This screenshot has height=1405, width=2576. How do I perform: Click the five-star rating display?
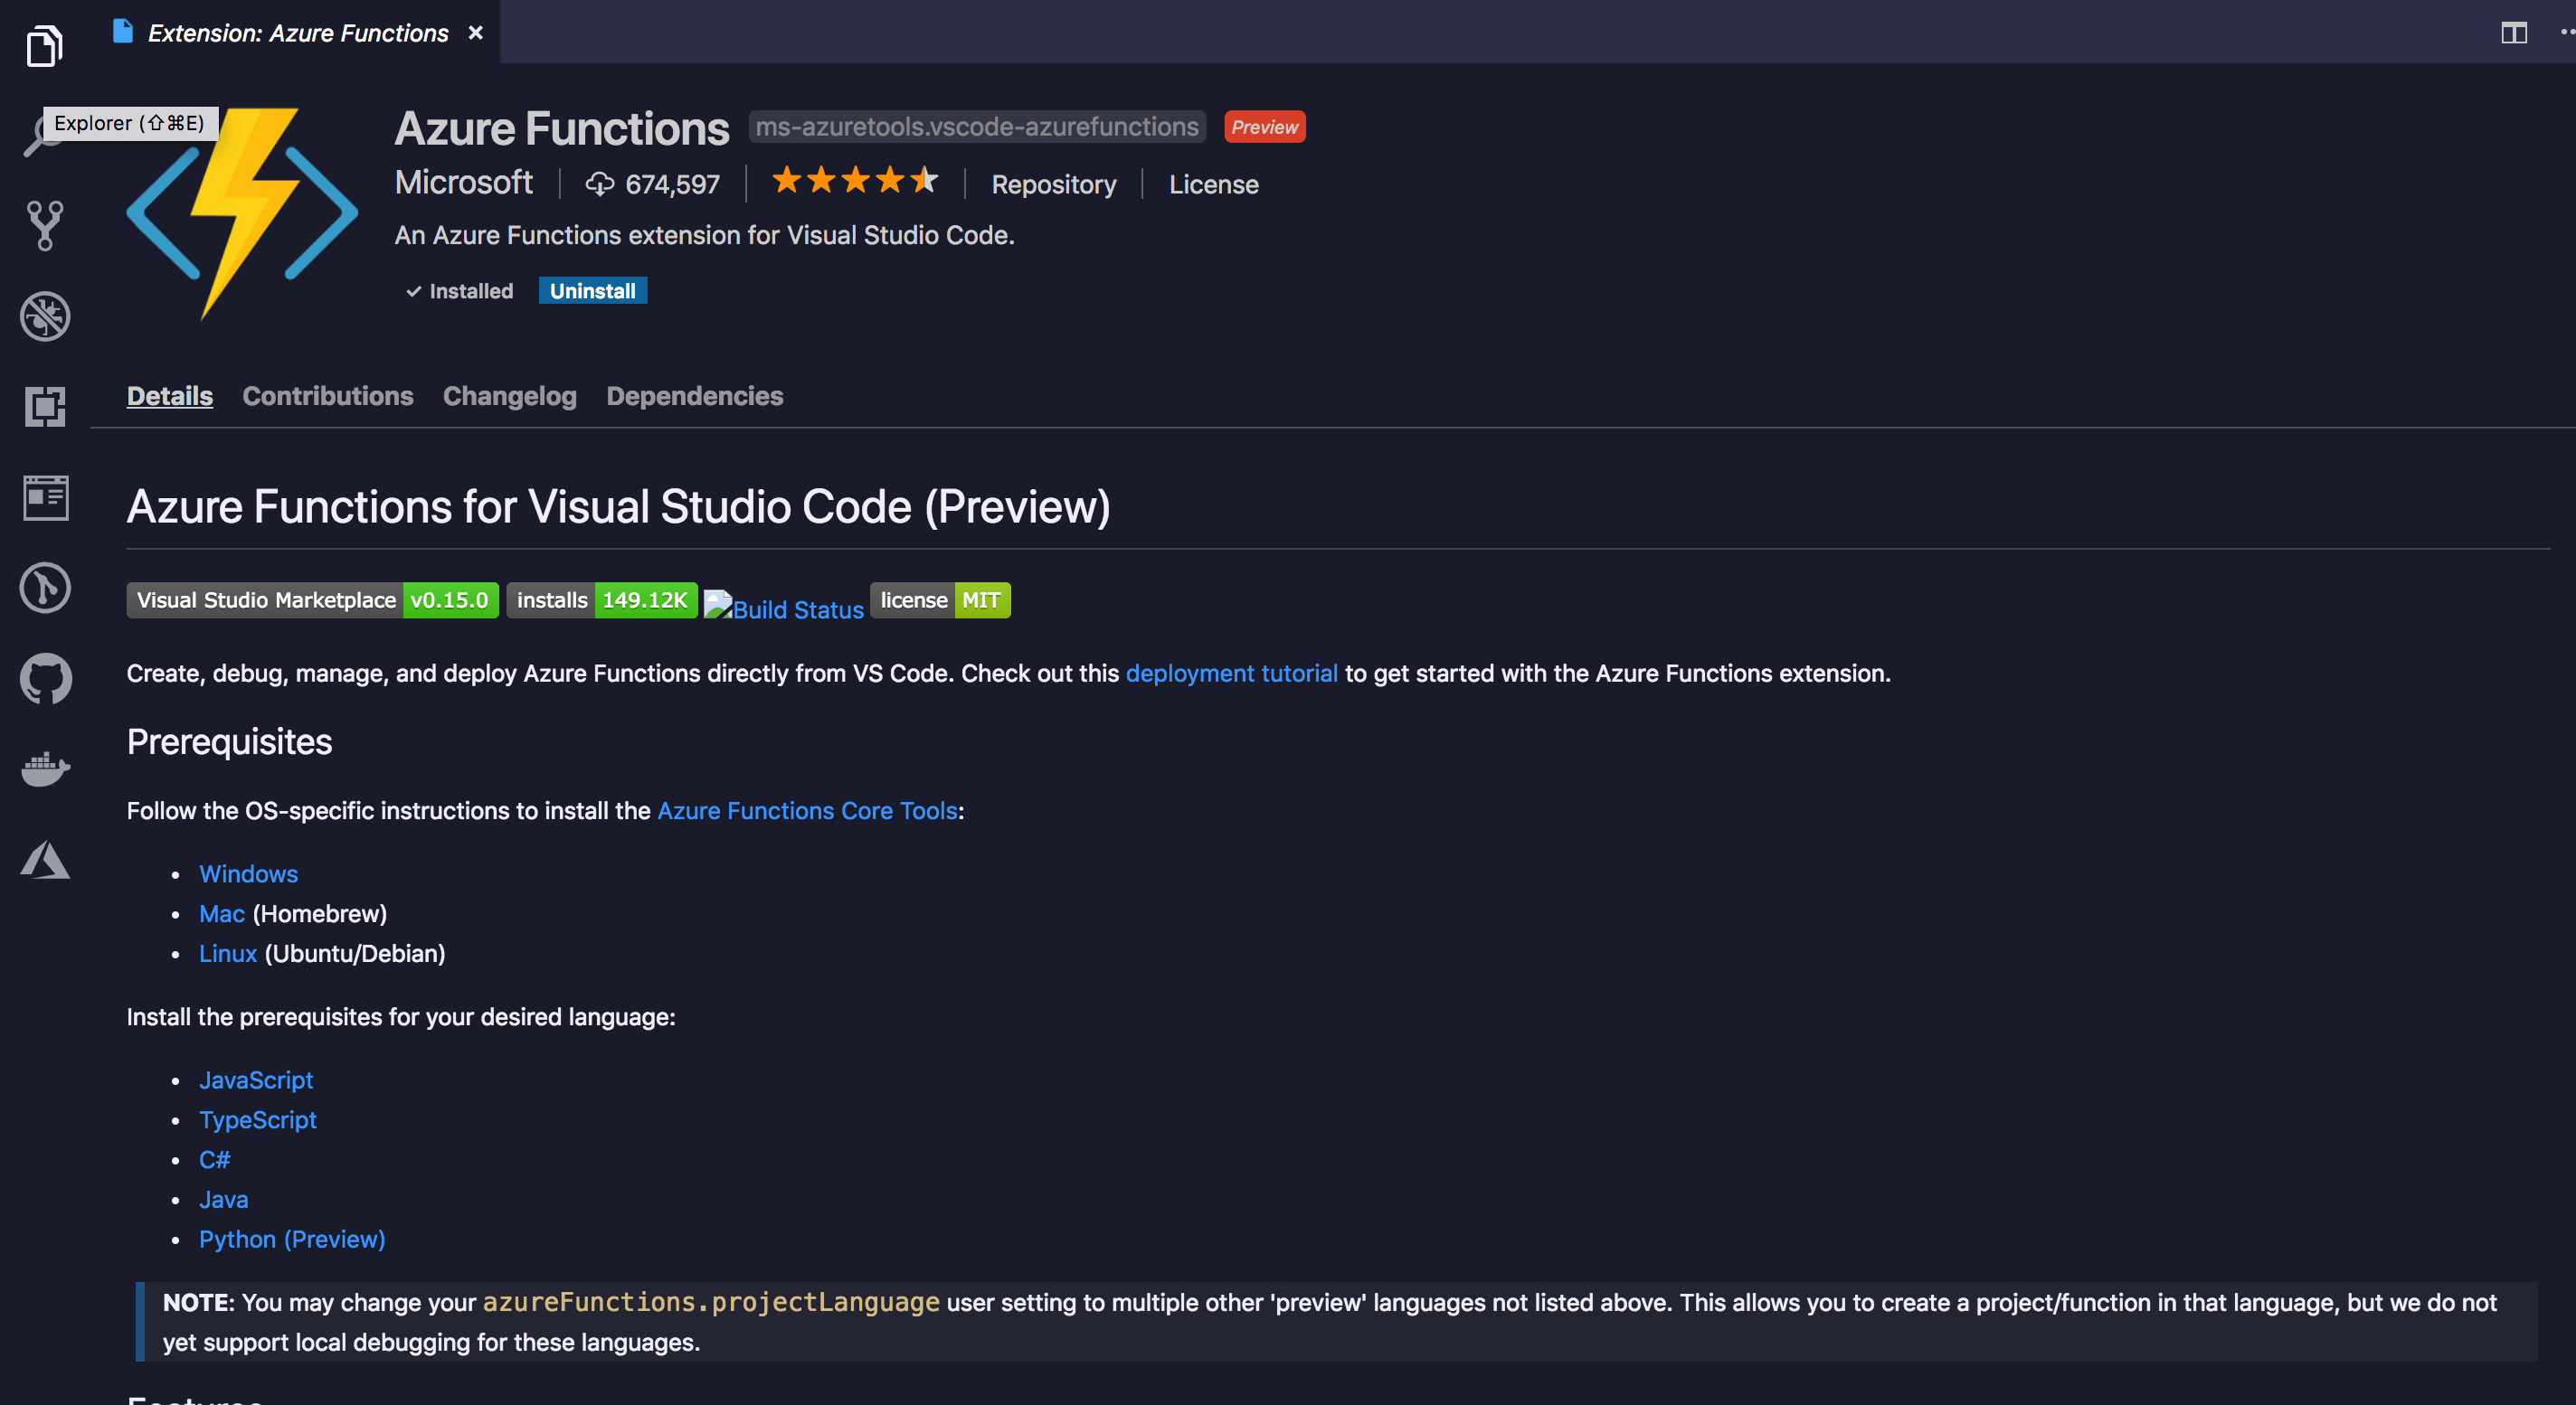tap(854, 182)
